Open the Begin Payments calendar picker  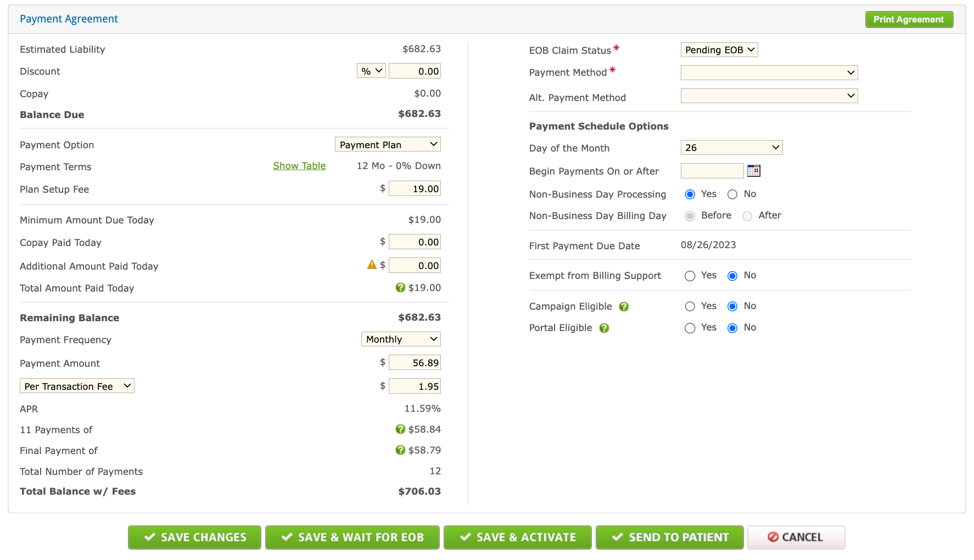753,171
